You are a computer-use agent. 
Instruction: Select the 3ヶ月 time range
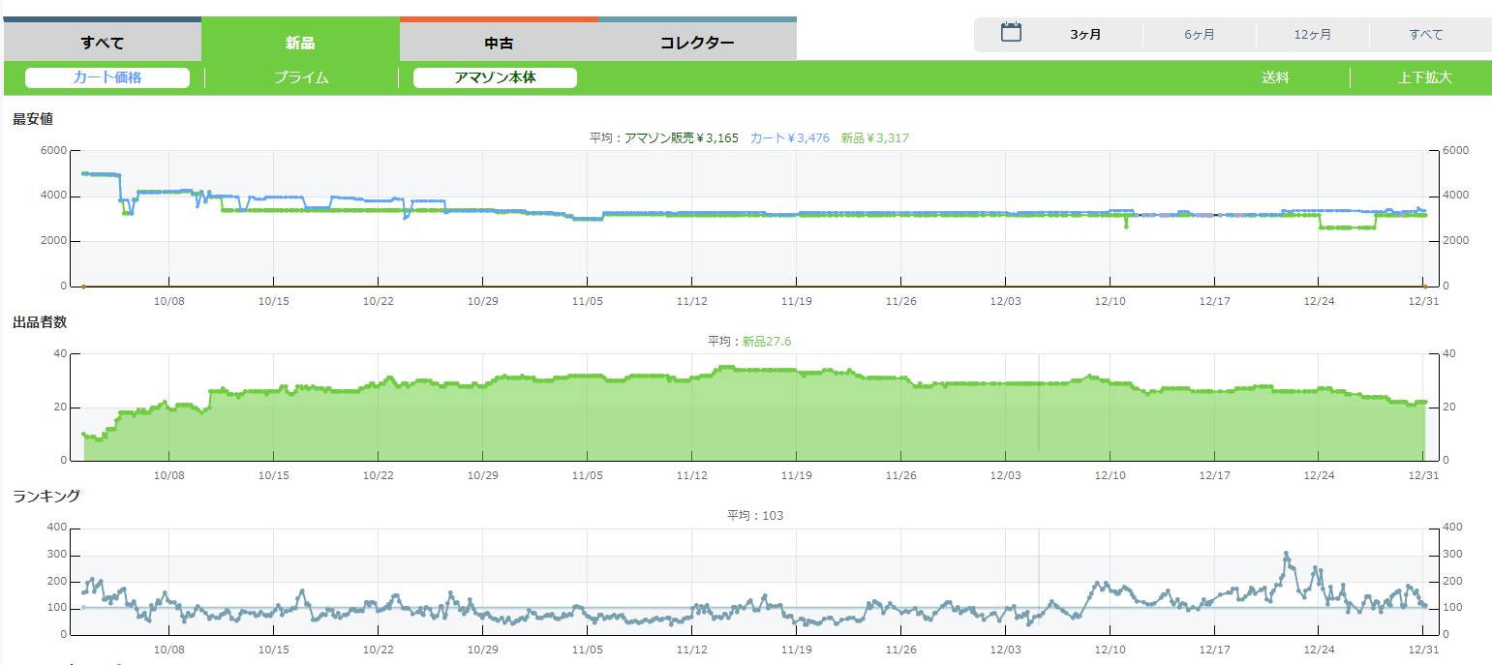[x=1085, y=35]
